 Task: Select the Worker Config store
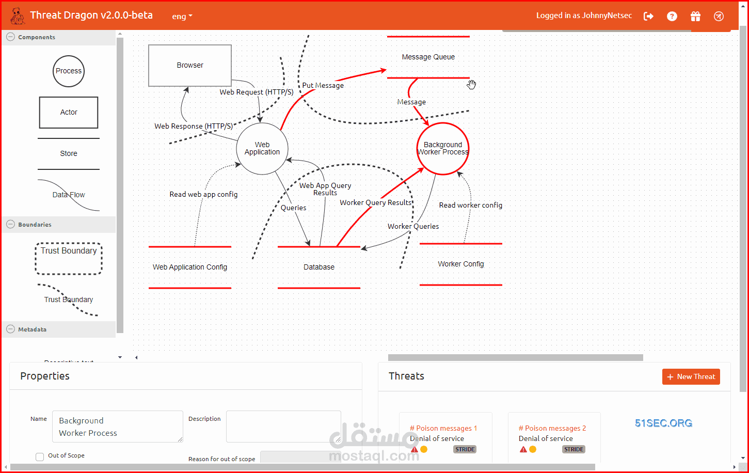point(461,264)
